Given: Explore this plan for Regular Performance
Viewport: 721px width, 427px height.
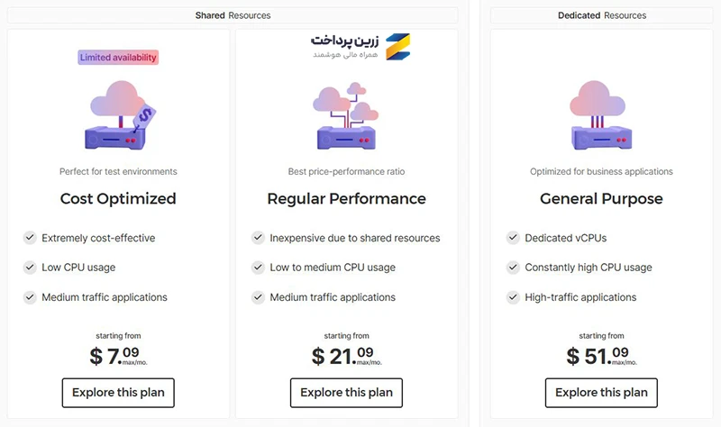Looking at the screenshot, I should coord(346,393).
